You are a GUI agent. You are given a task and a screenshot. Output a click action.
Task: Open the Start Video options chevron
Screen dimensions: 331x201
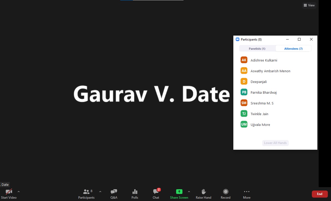tap(19, 192)
